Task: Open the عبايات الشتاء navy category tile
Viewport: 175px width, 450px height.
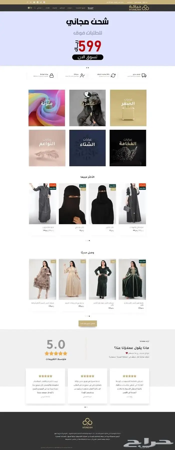Action: click(87, 148)
